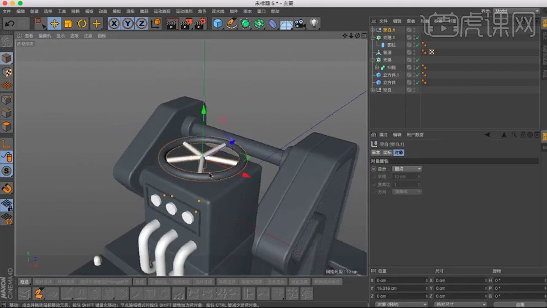Click the checkered material tag on 管道
This screenshot has width=547, height=308.
(x=432, y=52)
